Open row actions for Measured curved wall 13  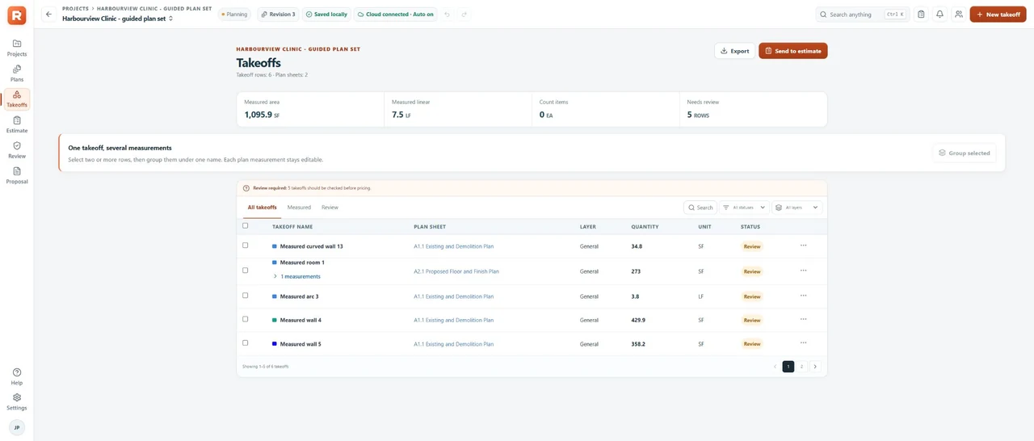tap(803, 246)
